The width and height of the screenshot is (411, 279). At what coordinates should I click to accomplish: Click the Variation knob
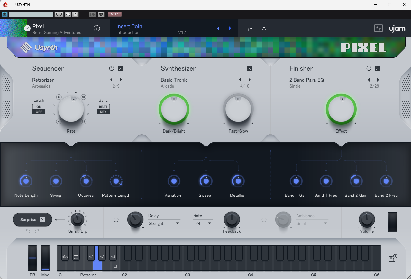(x=174, y=181)
